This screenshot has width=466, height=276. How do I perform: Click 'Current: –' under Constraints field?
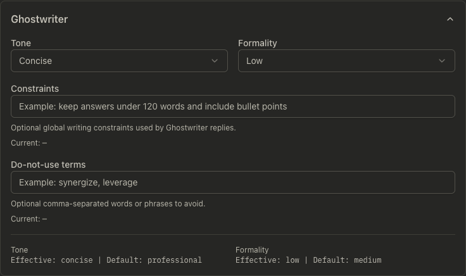click(29, 143)
